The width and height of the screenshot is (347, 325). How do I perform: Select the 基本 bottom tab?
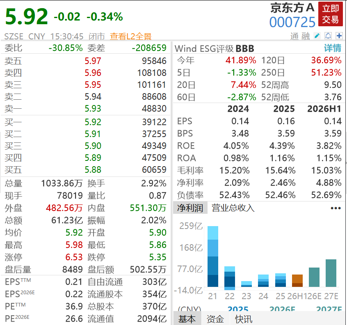(187, 319)
